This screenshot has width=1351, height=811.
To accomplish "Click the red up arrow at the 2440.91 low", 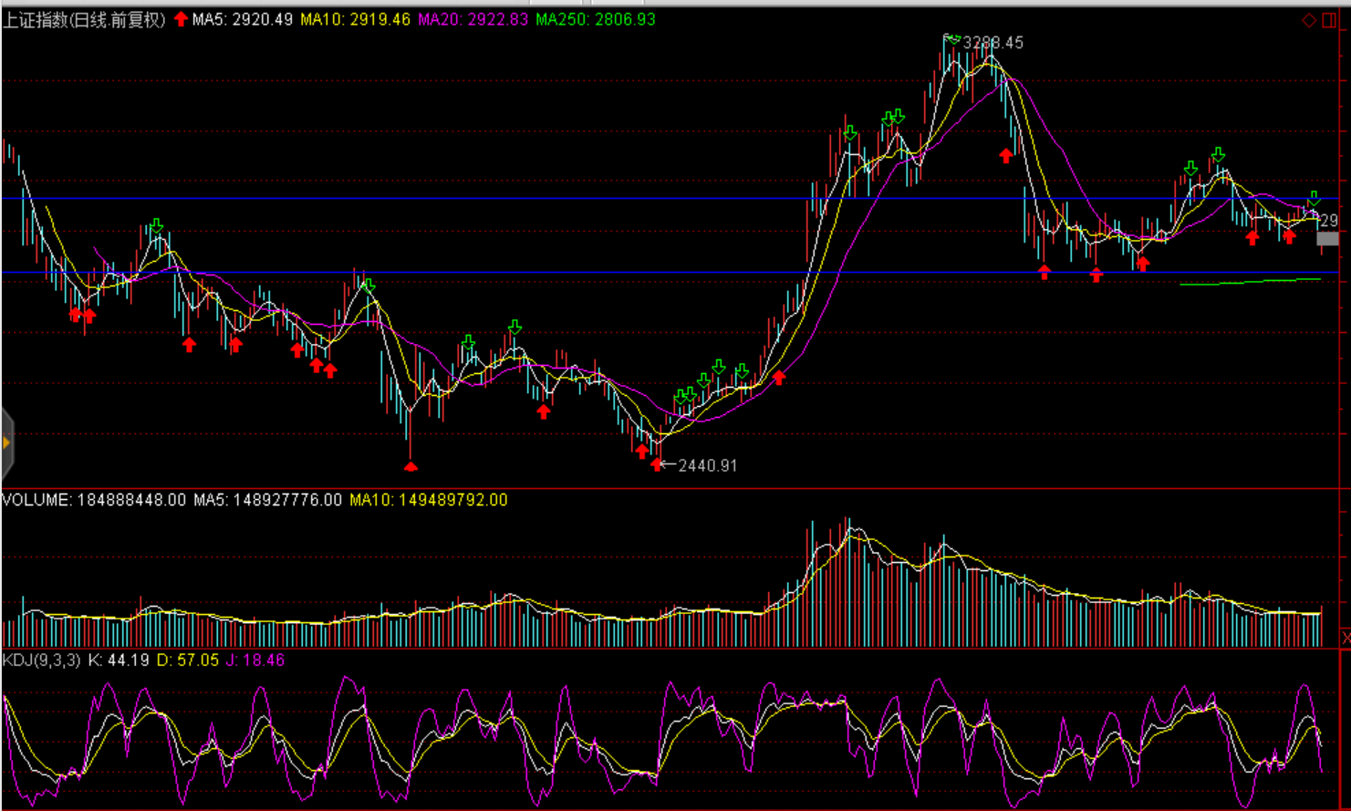I will (658, 465).
